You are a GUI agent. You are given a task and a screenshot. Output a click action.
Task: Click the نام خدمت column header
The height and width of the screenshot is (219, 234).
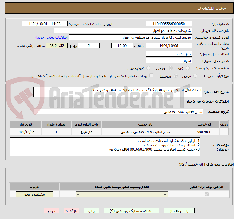click(145, 124)
